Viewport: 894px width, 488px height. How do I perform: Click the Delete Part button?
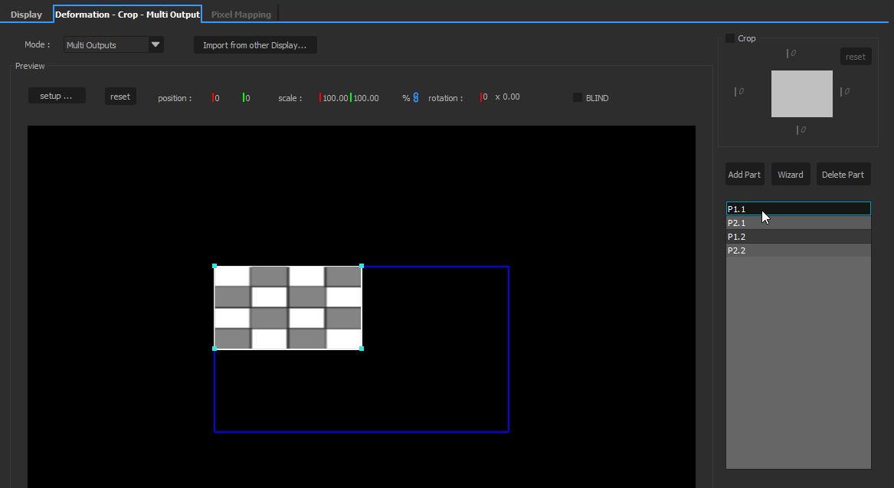[843, 175]
